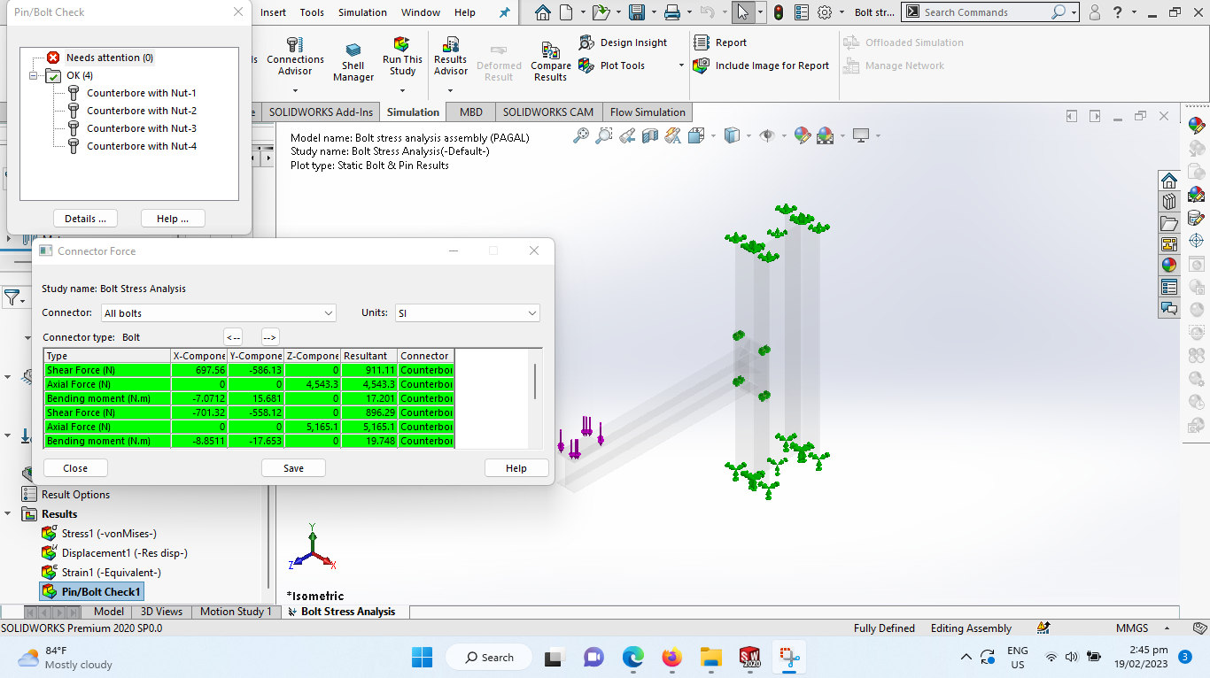Image resolution: width=1210 pixels, height=678 pixels.
Task: Click the Select cursor tool
Action: tap(743, 12)
